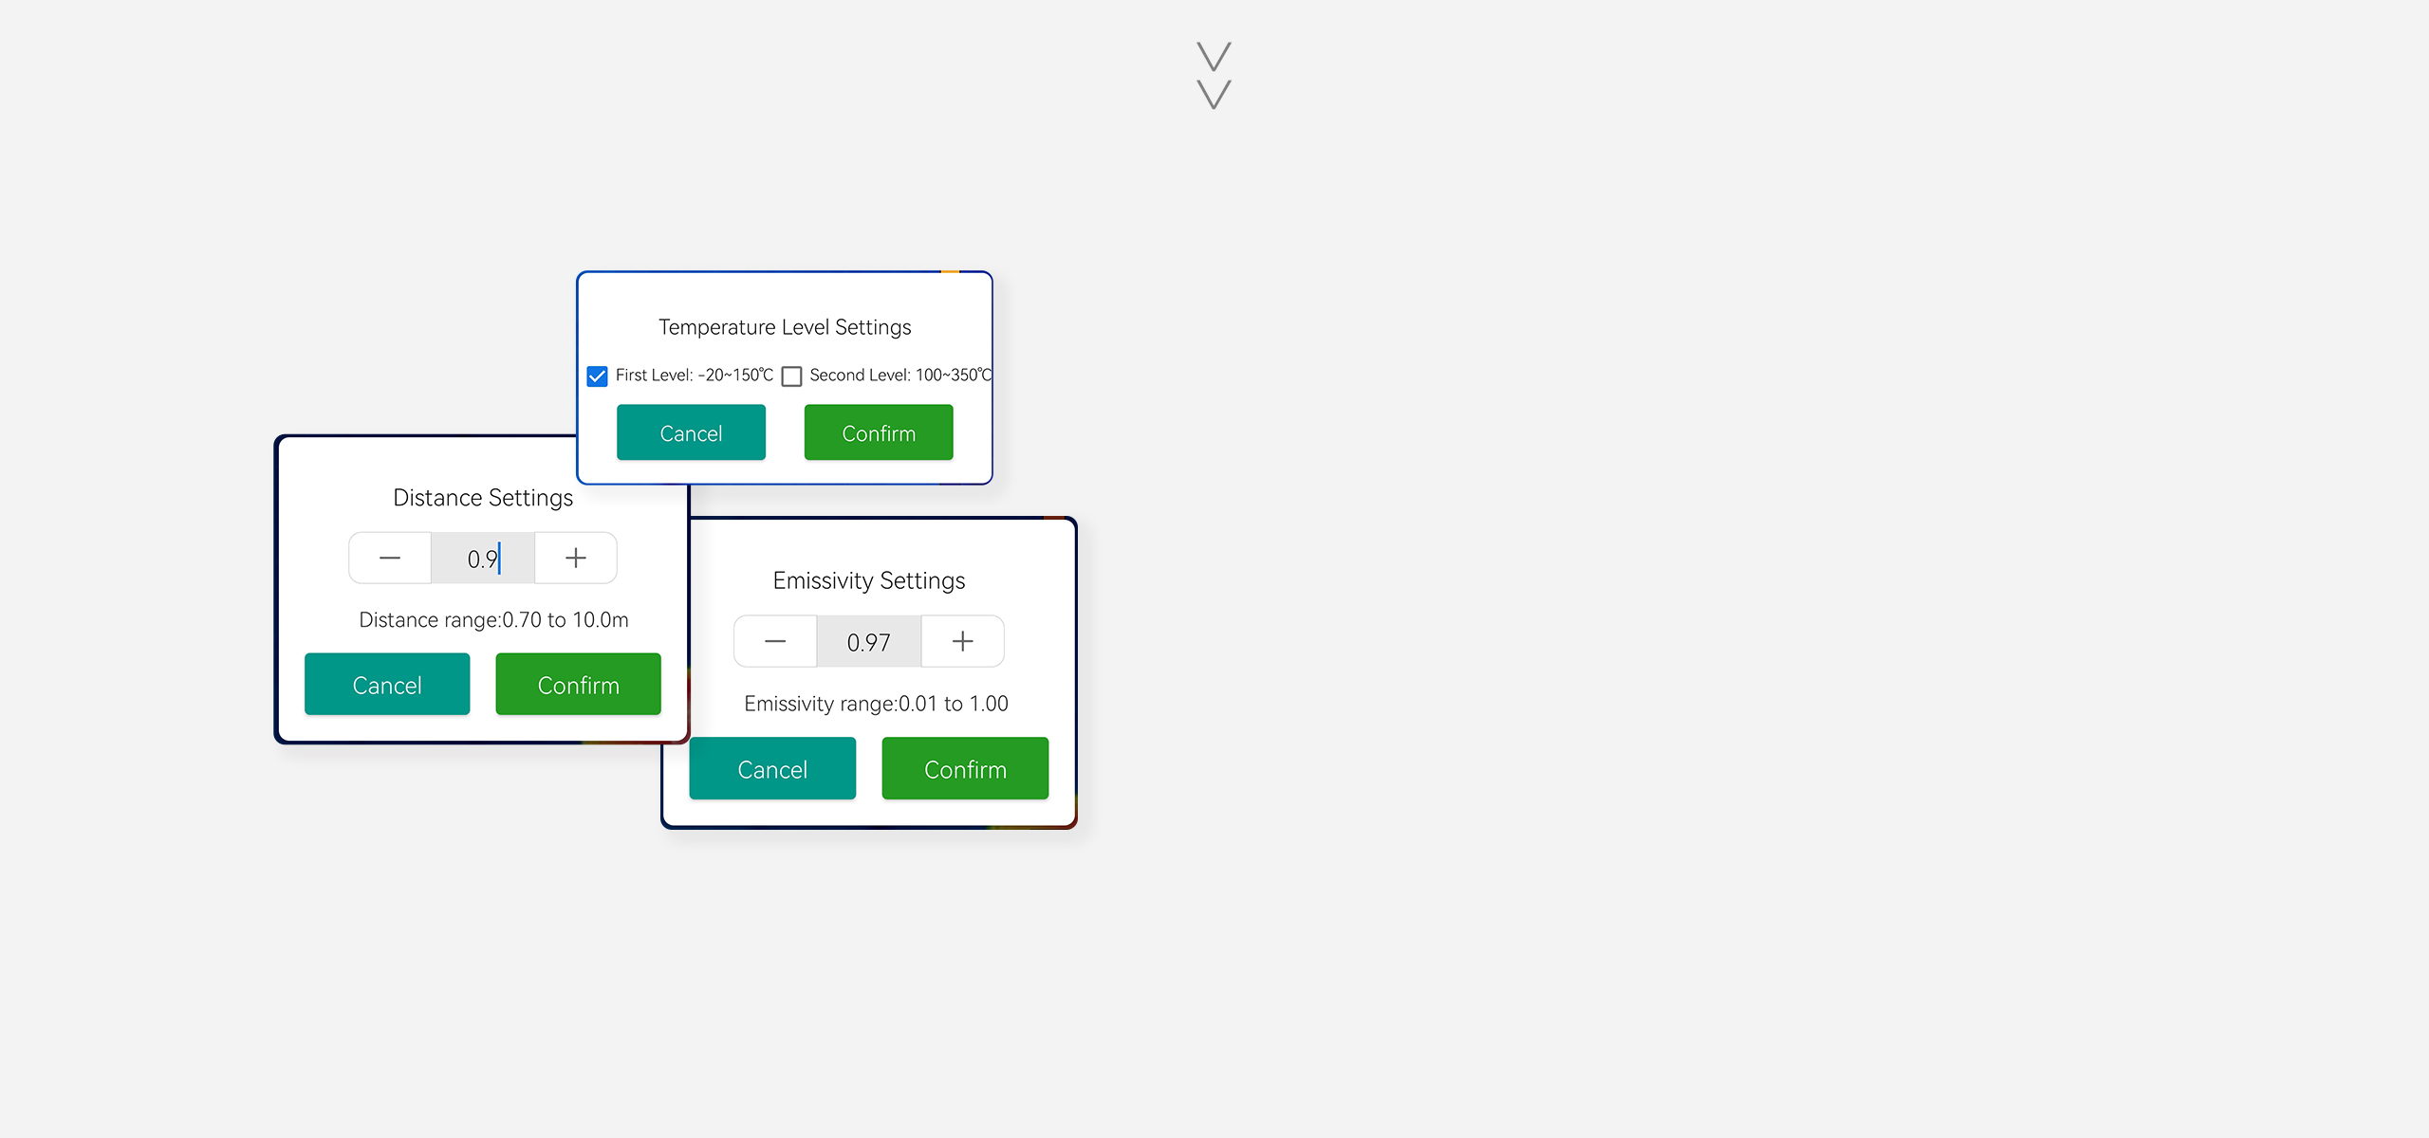The image size is (2429, 1138).
Task: Click the distance value input field
Action: click(x=482, y=558)
